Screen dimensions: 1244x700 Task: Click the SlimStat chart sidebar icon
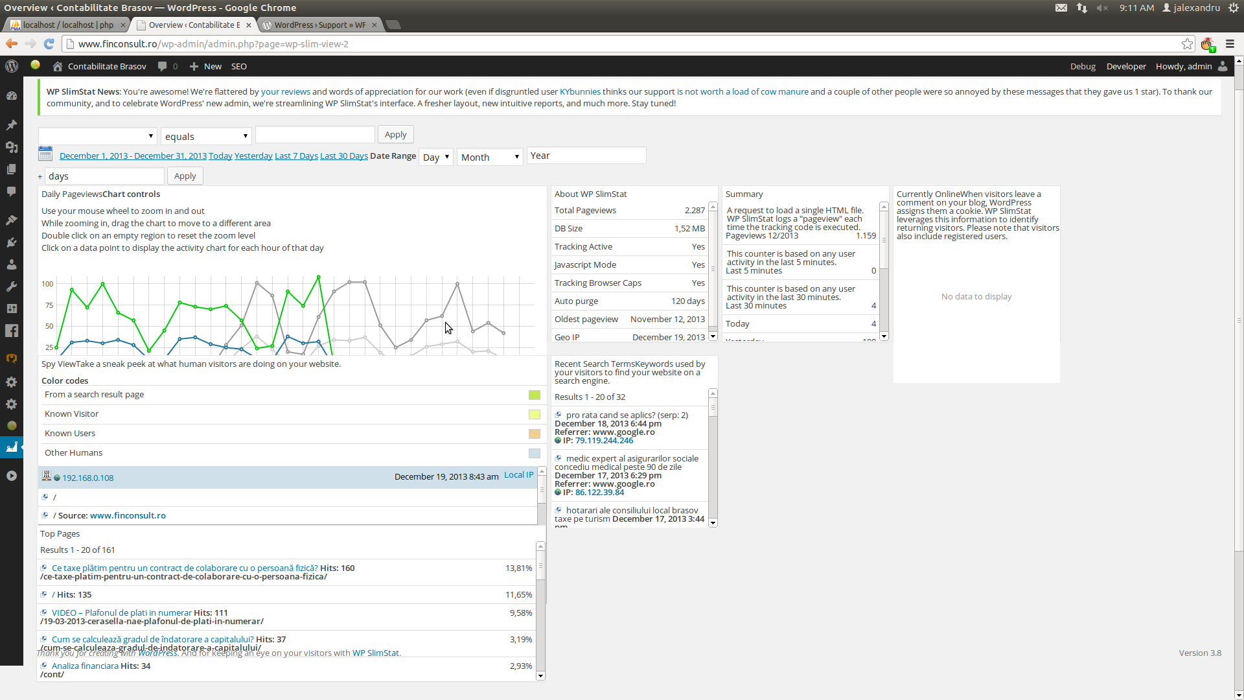click(12, 447)
